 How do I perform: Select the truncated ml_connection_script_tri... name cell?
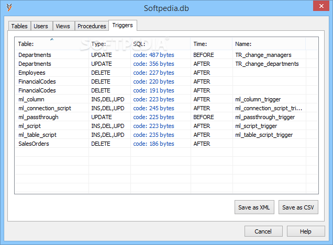tap(269, 108)
